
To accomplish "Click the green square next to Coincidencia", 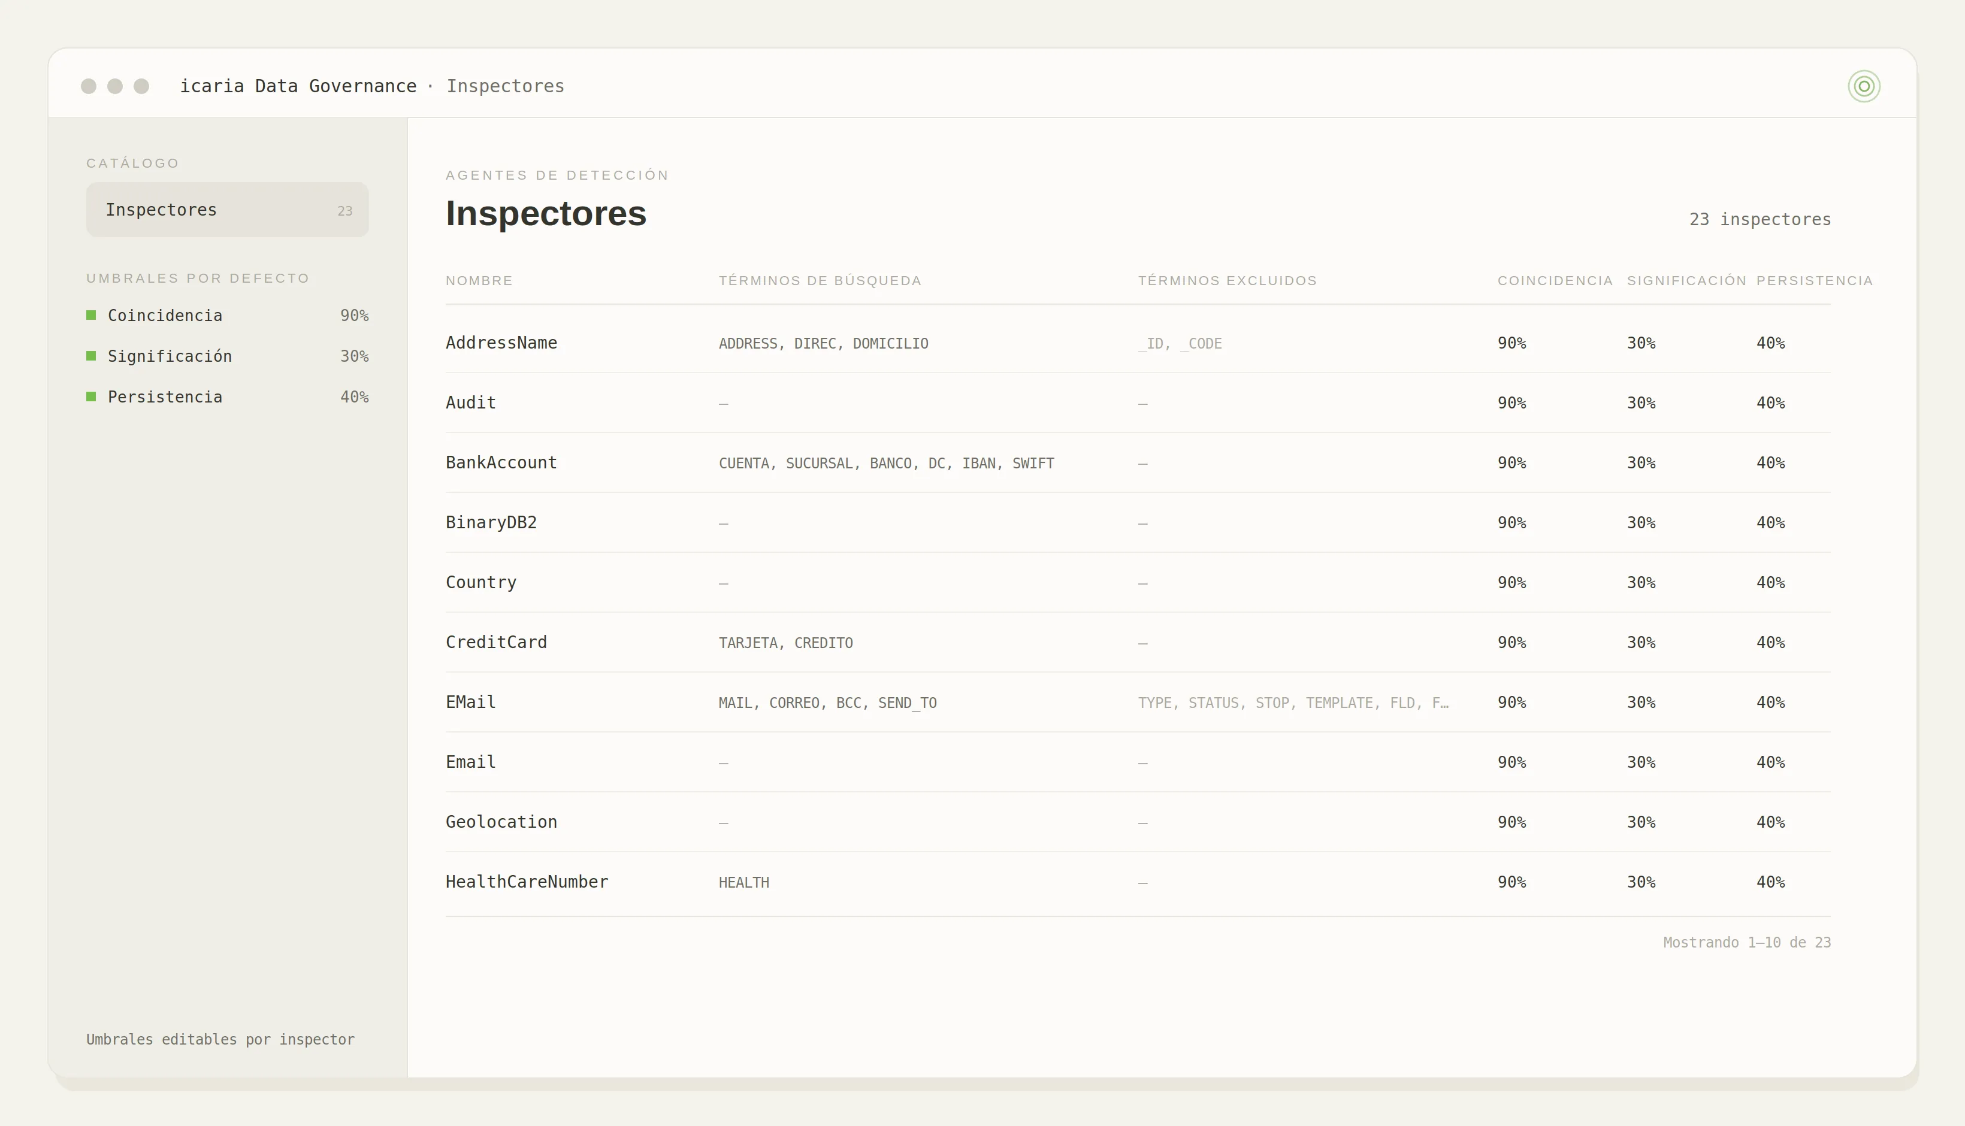I will (91, 315).
